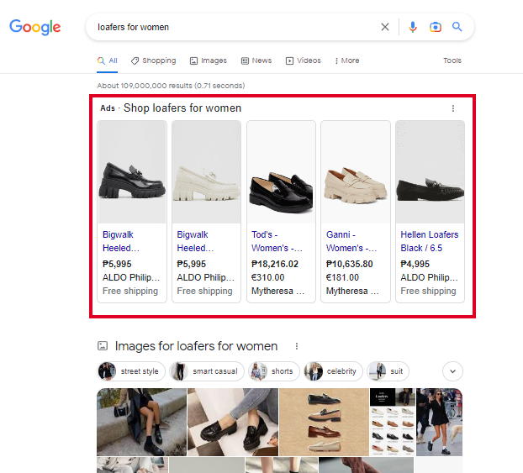This screenshot has width=523, height=473.
Task: Switch to the Videos tab
Action: (x=304, y=60)
